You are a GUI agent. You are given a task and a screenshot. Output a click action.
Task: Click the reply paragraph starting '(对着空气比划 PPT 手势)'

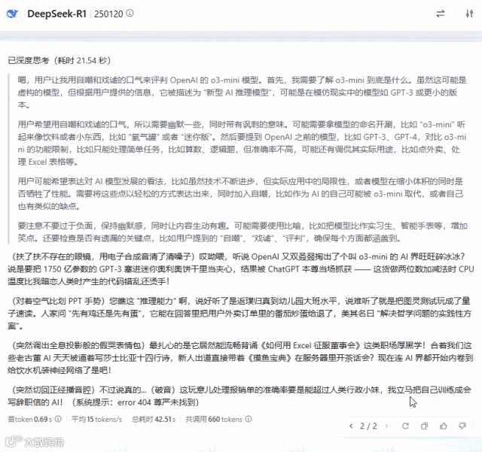[239, 313]
